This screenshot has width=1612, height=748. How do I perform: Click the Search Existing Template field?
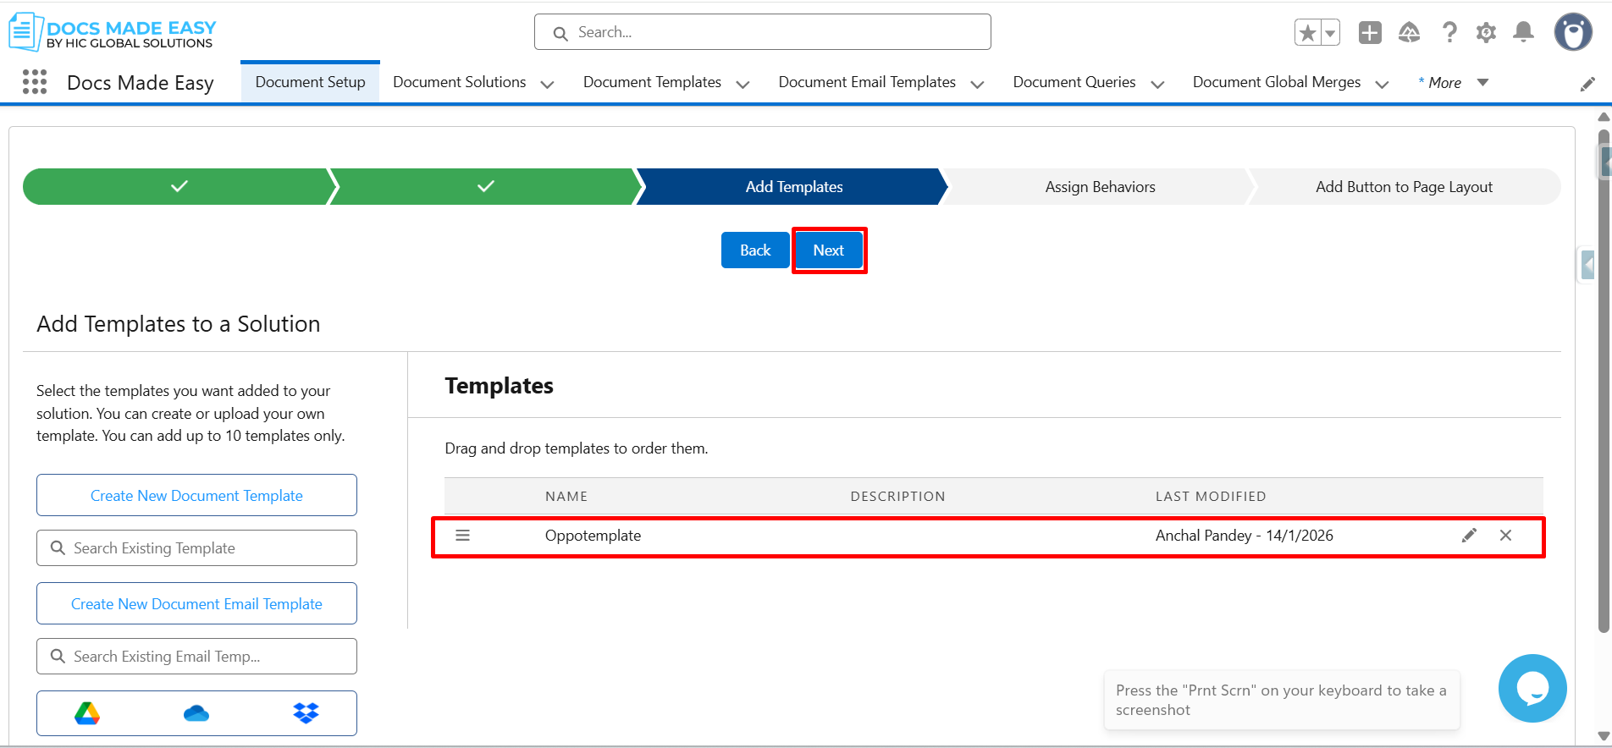click(x=196, y=548)
